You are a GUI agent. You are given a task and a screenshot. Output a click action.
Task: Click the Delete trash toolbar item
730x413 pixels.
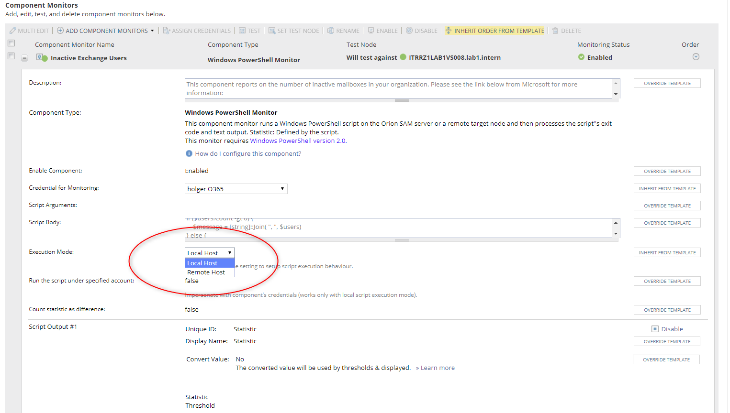coord(567,31)
